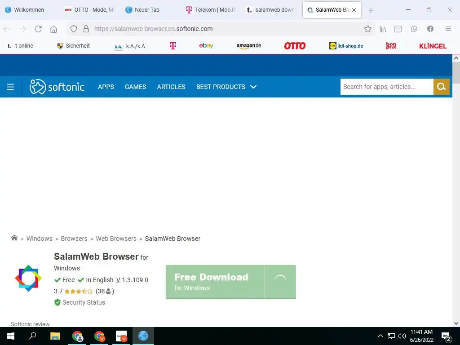Go to Softonic home via breadcrumb house icon
This screenshot has height=345, width=460.
[14, 238]
